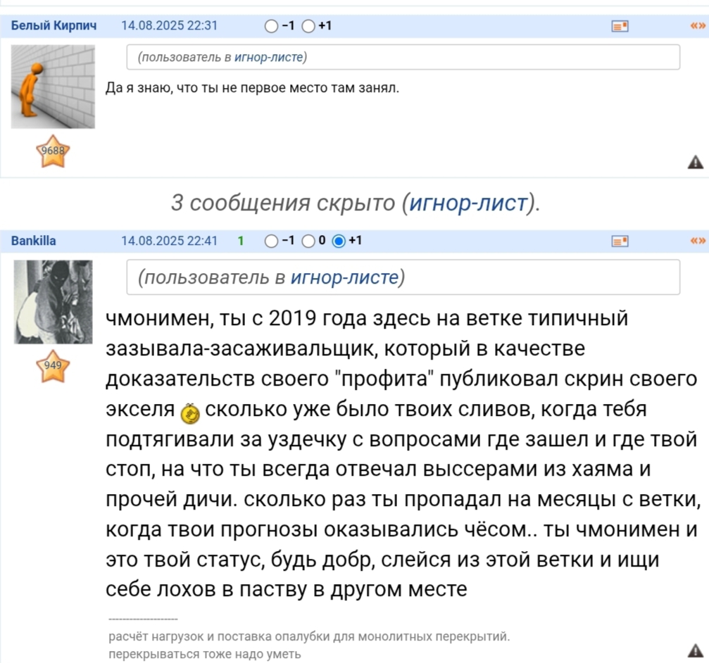Screen dimensions: 709x663
Task: Select -1 rating for Bankilla post
Action: 271,241
